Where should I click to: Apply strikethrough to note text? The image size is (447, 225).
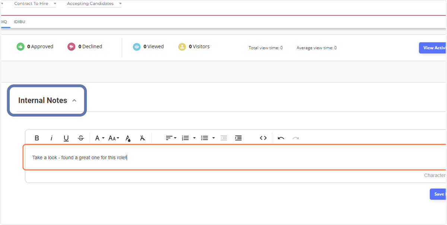pyautogui.click(x=81, y=138)
